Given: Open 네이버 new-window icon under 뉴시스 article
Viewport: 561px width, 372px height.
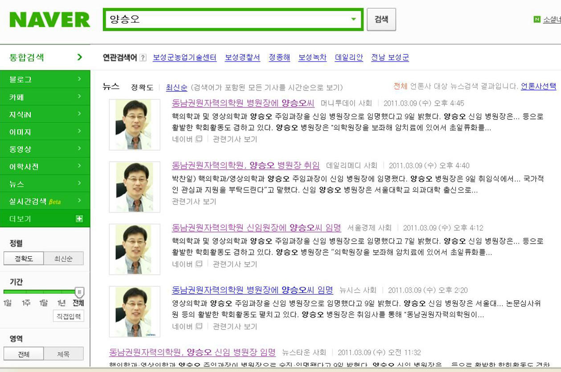Looking at the screenshot, I should click(x=199, y=326).
